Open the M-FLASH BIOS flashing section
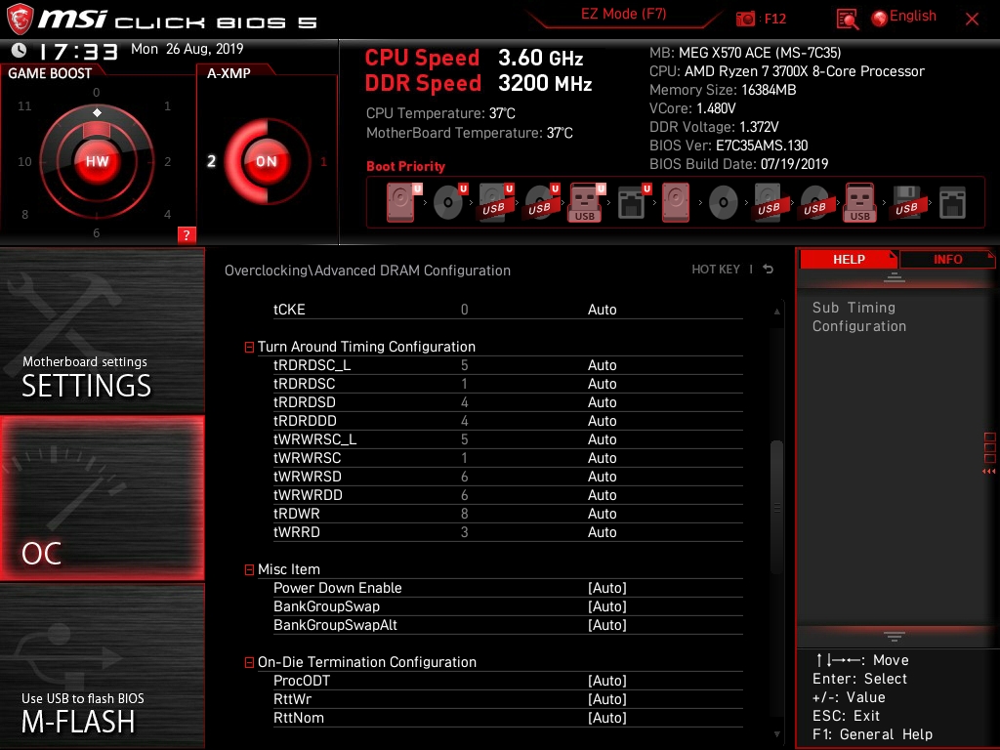The image size is (1000, 750). tap(102, 666)
